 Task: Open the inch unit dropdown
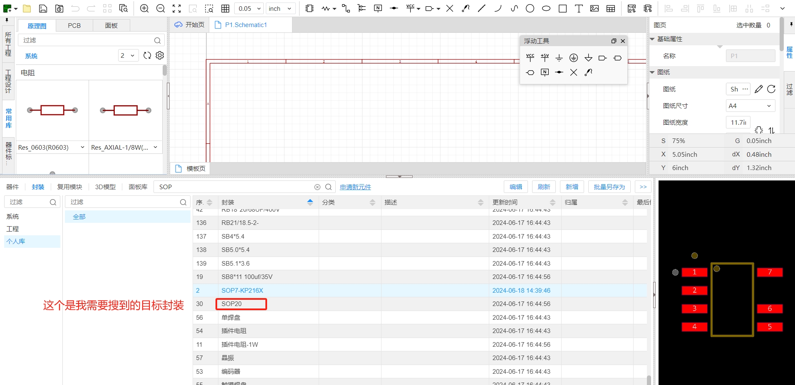coord(281,8)
